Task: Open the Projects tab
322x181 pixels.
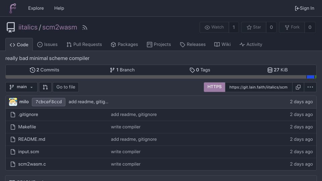Action: point(159,45)
